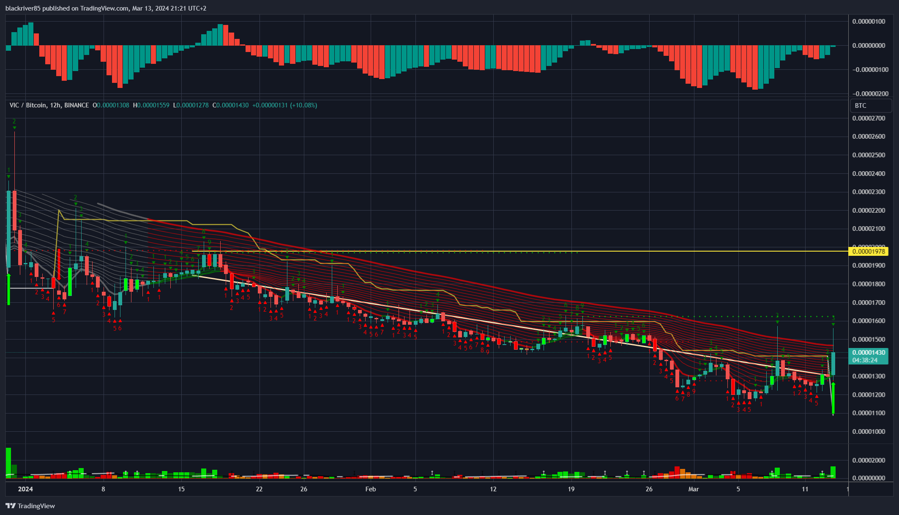Click the 19 date label on time axis
Viewport: 899px width, 515px height.
pyautogui.click(x=571, y=489)
